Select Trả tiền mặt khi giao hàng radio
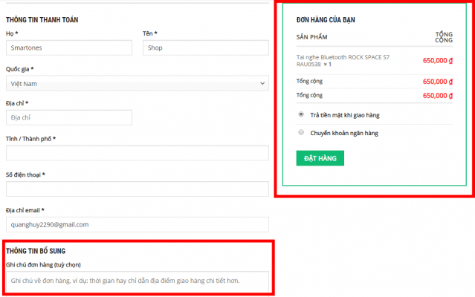 coord(301,114)
